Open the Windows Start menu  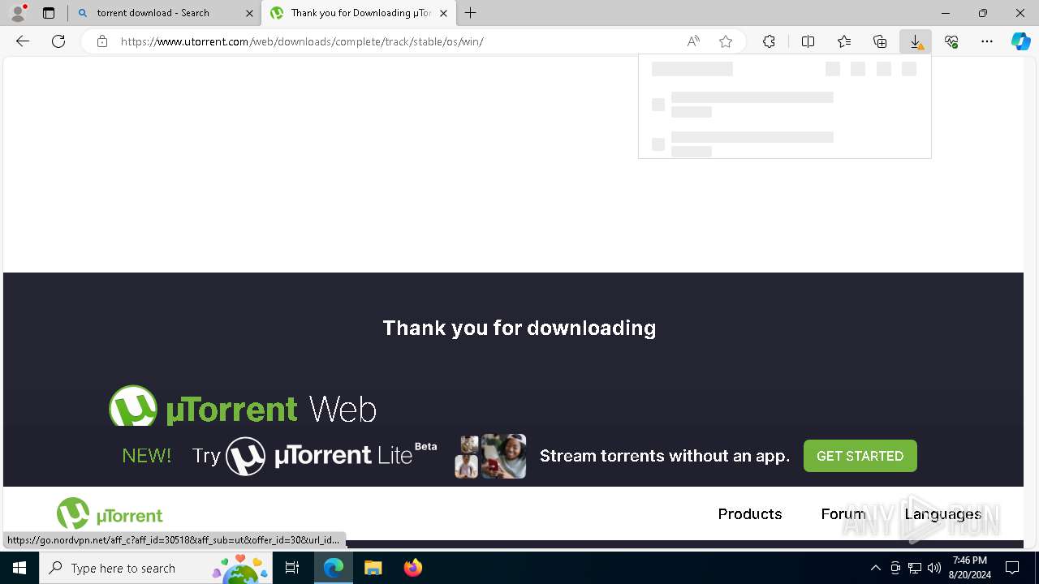(19, 568)
